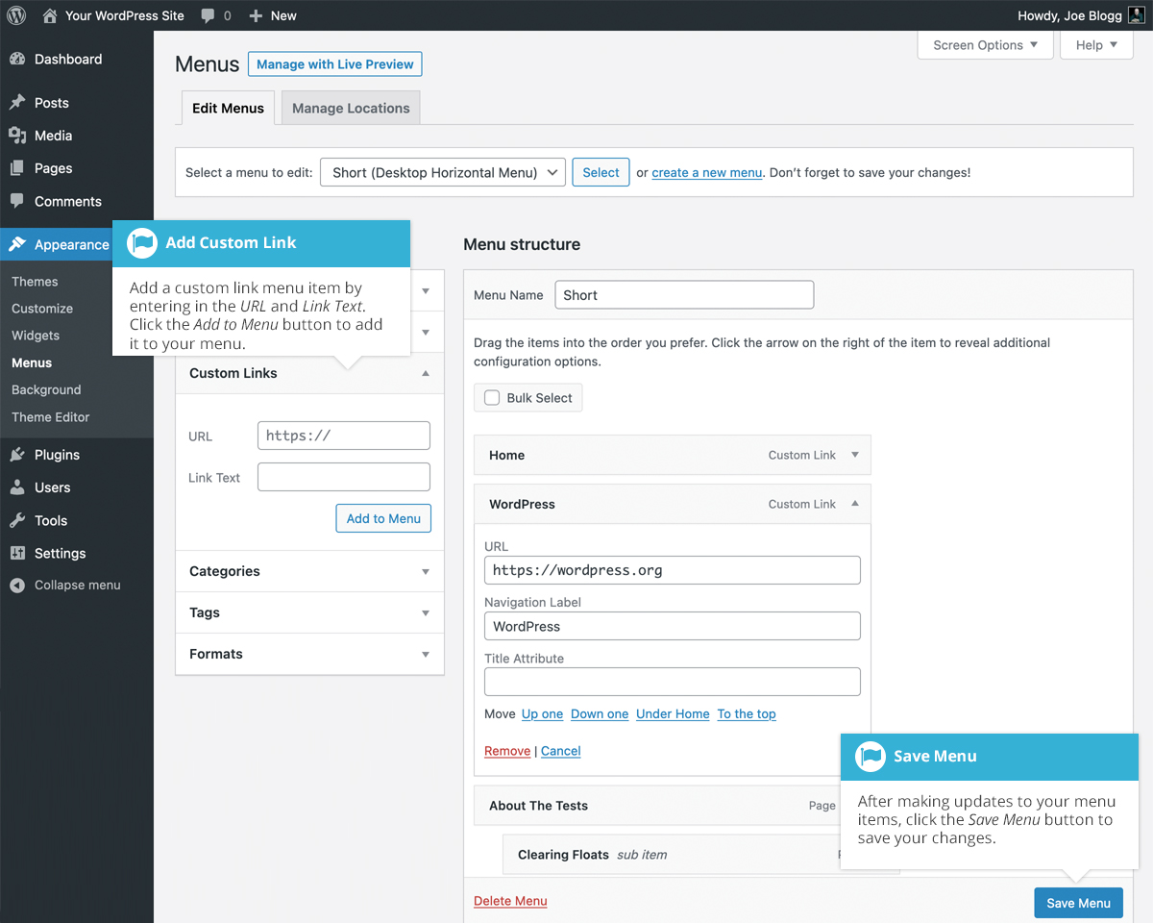1153x923 pixels.
Task: Click the Save Menu button
Action: [1078, 903]
